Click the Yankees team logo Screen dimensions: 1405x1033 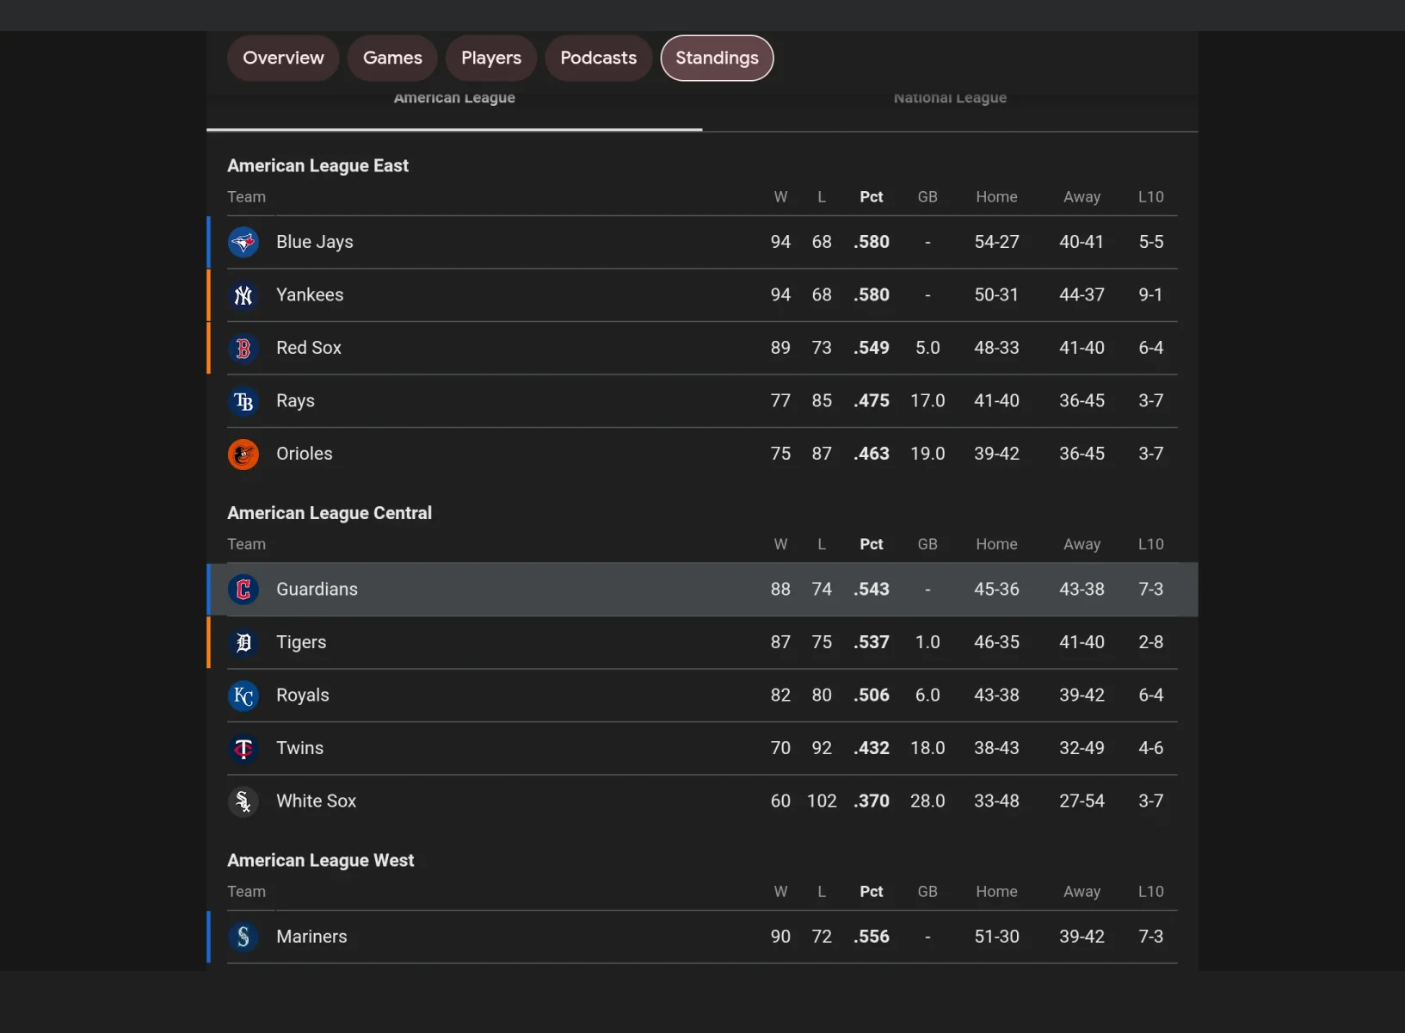[x=243, y=295]
